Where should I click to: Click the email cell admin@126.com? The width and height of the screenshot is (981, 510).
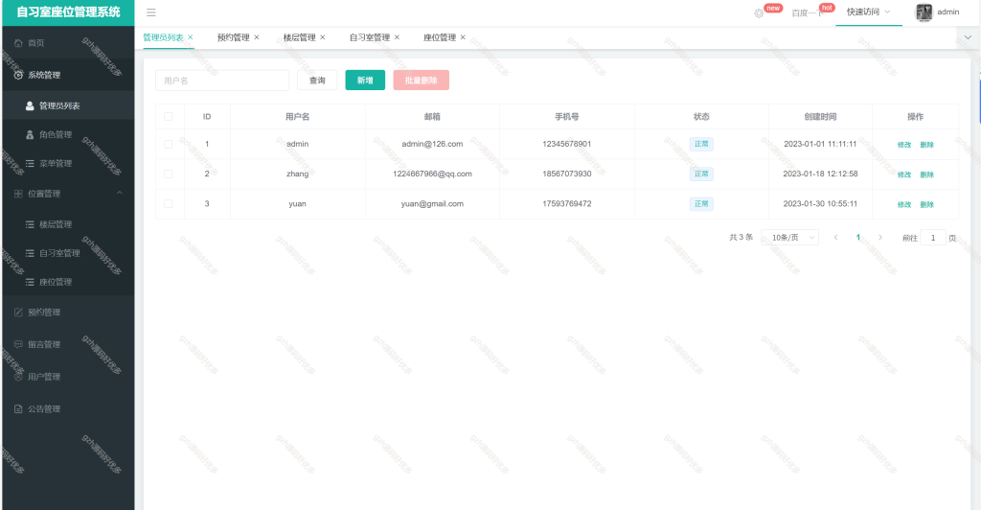click(x=432, y=144)
